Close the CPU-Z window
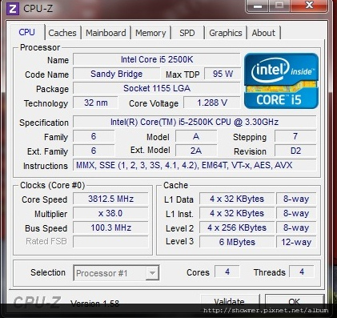The image size is (337, 318). (309, 5)
